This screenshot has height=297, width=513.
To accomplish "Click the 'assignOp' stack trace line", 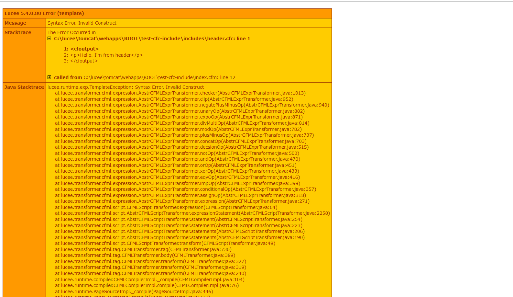I will coord(180,195).
